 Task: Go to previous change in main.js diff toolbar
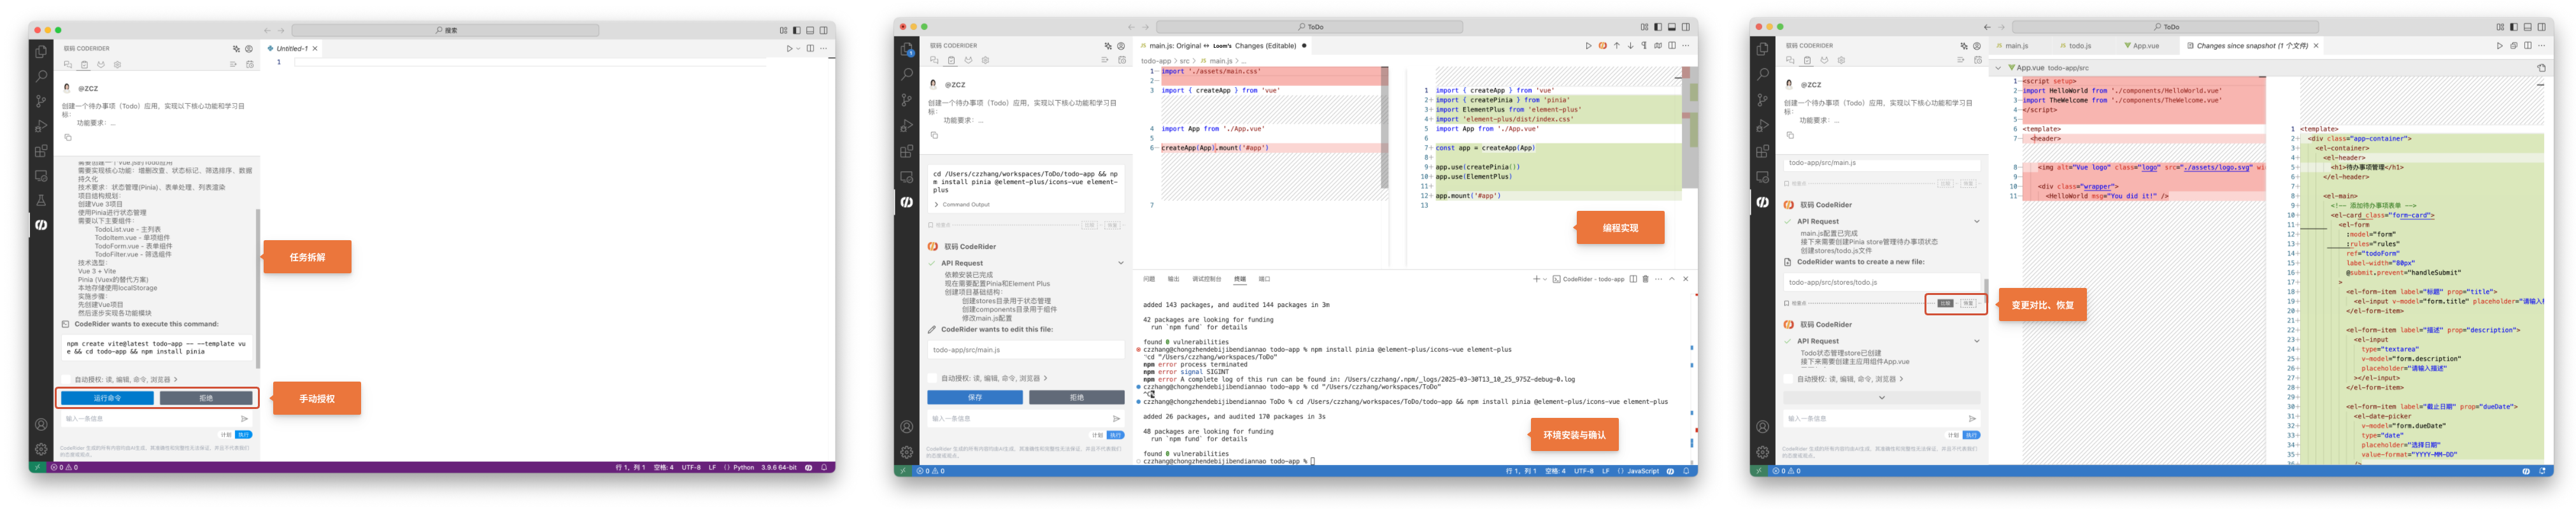pos(1616,45)
